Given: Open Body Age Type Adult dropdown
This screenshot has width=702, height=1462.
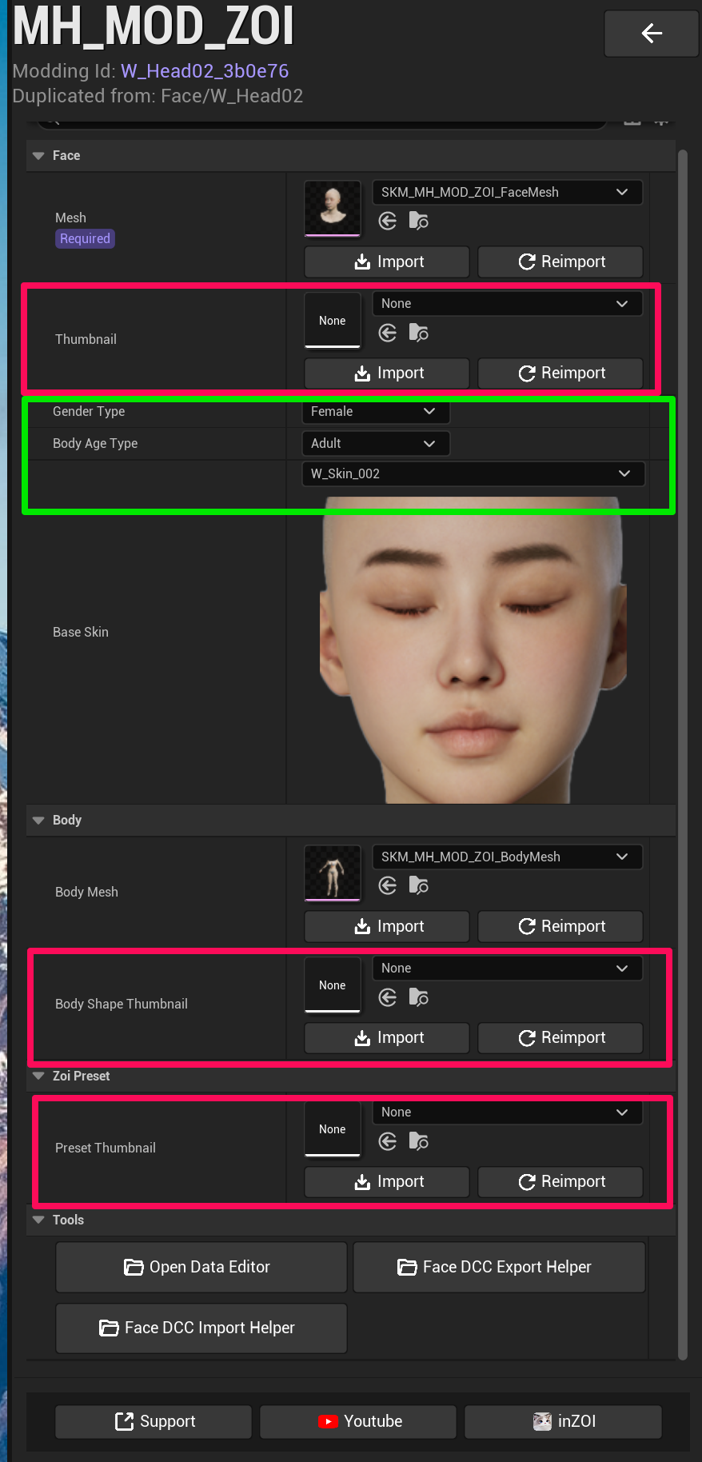Looking at the screenshot, I should tap(375, 444).
